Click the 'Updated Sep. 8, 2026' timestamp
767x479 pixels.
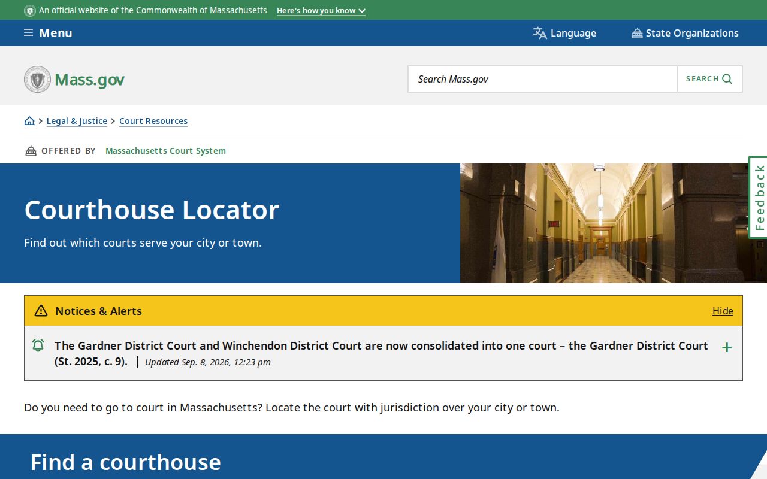tap(208, 362)
